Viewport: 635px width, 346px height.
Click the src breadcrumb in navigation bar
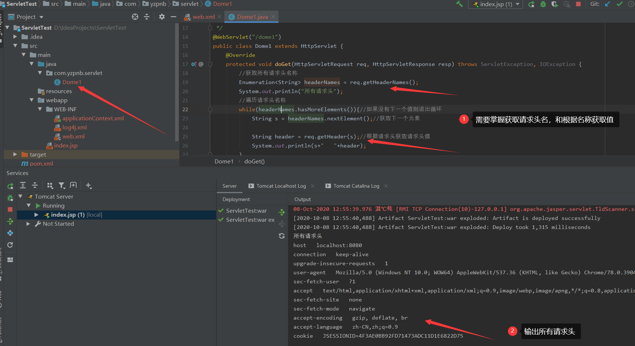(55, 4)
